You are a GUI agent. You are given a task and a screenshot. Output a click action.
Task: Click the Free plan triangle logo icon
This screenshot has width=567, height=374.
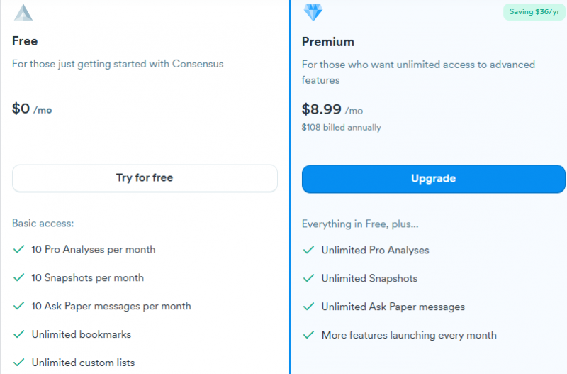click(x=23, y=12)
